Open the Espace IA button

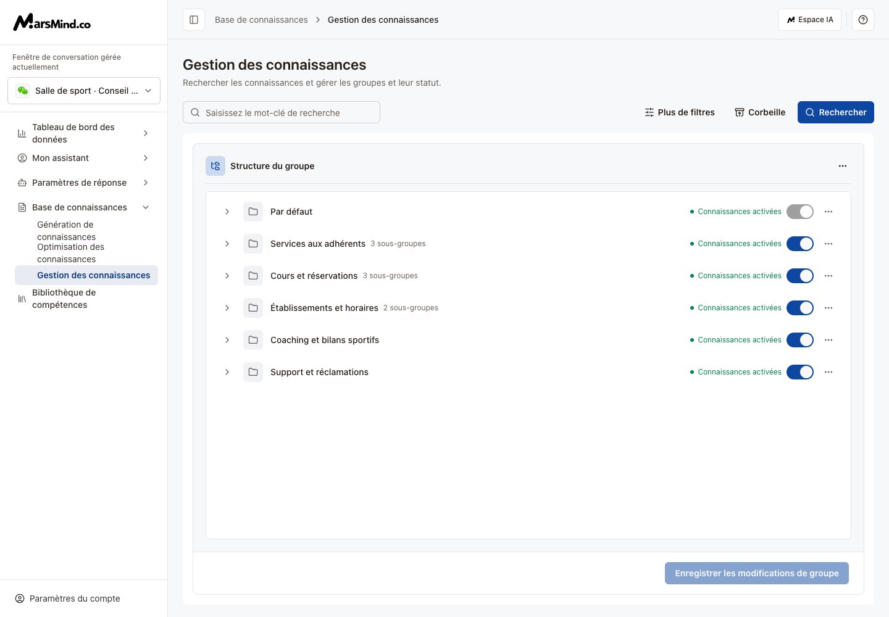point(809,20)
